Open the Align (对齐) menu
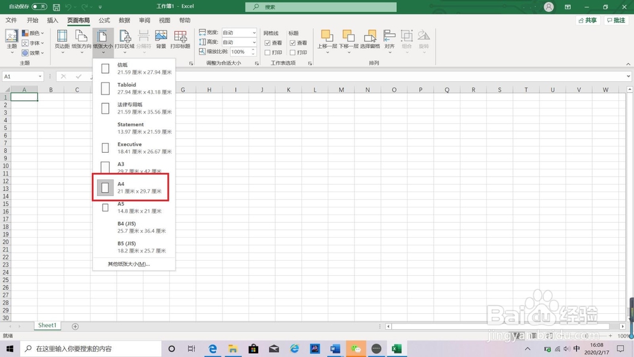 [389, 42]
